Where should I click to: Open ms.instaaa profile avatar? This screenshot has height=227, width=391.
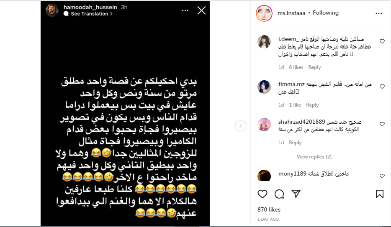click(264, 13)
